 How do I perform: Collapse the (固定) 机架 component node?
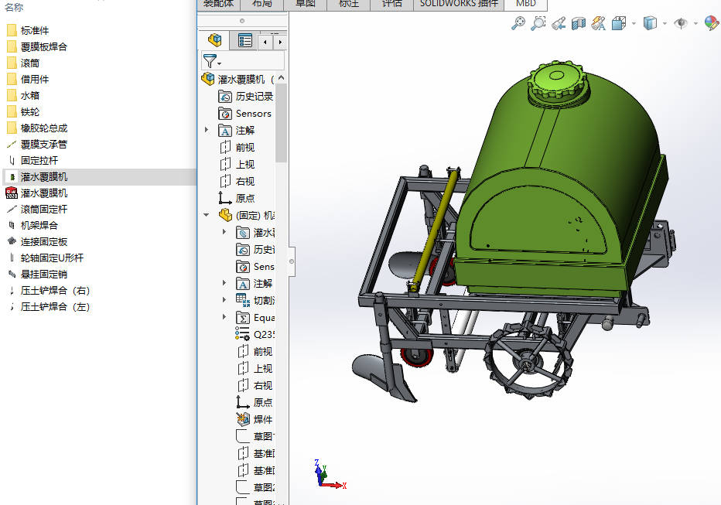coord(207,215)
